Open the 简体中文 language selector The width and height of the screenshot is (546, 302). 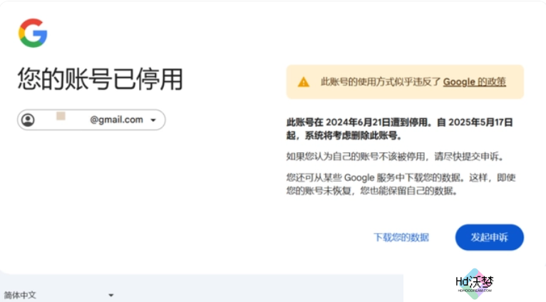point(20,295)
